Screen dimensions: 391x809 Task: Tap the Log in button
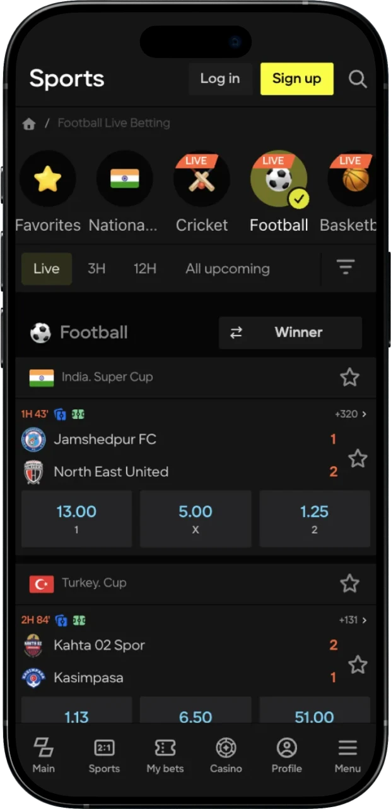219,79
